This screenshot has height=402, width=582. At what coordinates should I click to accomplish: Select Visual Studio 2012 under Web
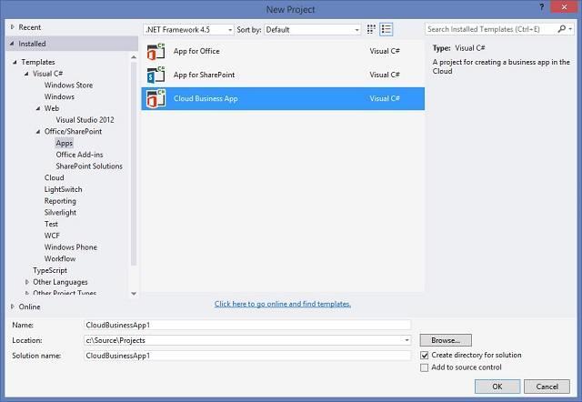[x=85, y=120]
